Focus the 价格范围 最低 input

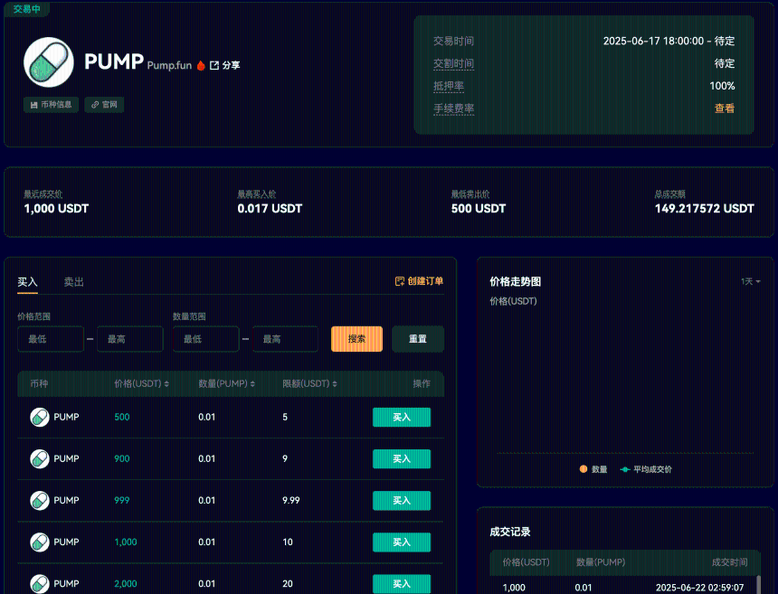pyautogui.click(x=51, y=339)
